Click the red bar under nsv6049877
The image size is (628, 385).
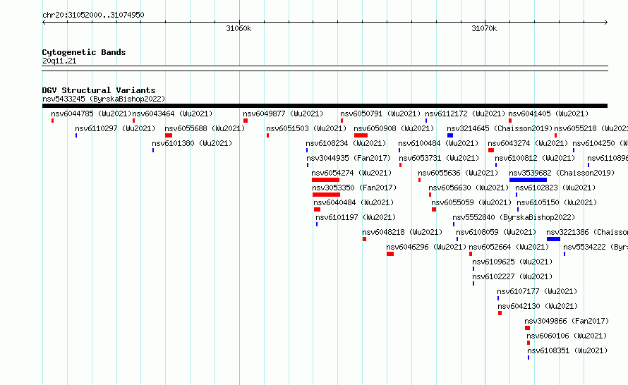[246, 121]
